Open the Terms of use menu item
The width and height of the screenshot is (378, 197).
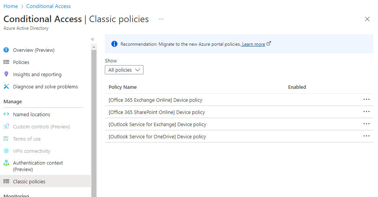click(x=27, y=139)
